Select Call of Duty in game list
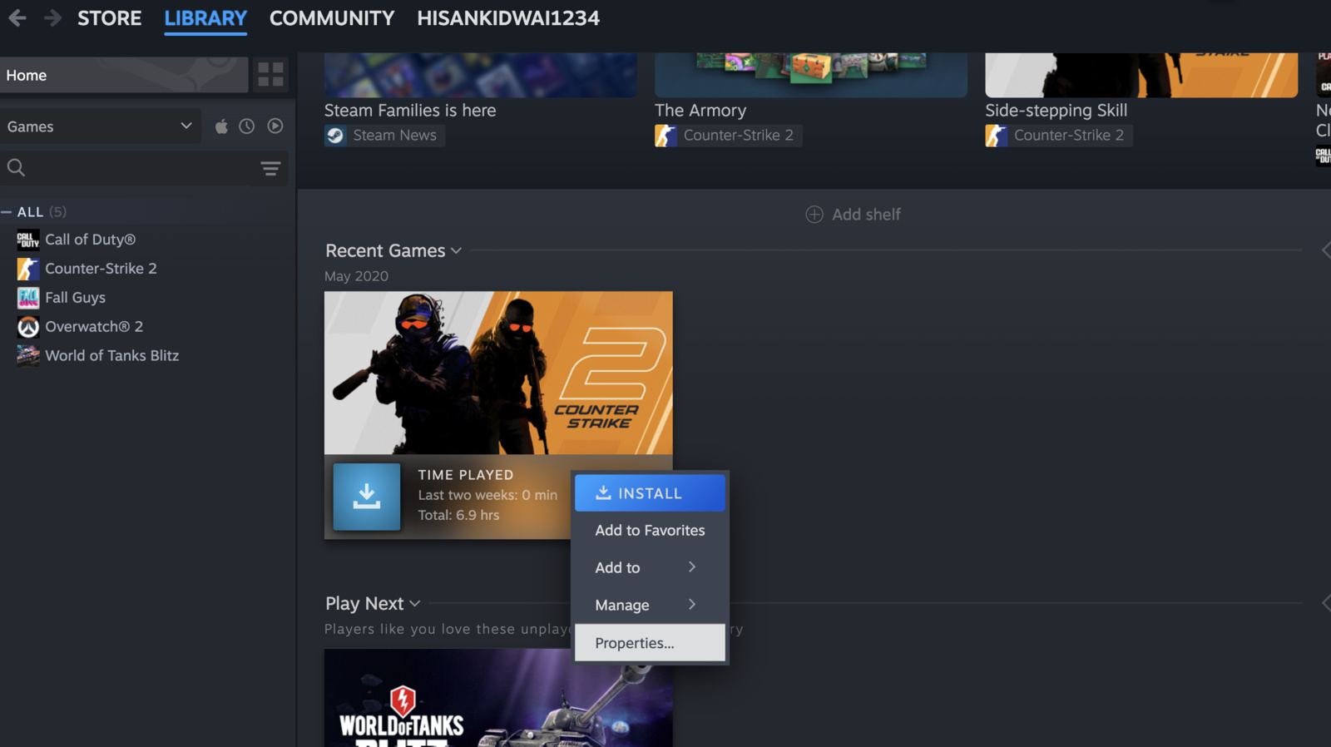1331x747 pixels. click(x=90, y=240)
